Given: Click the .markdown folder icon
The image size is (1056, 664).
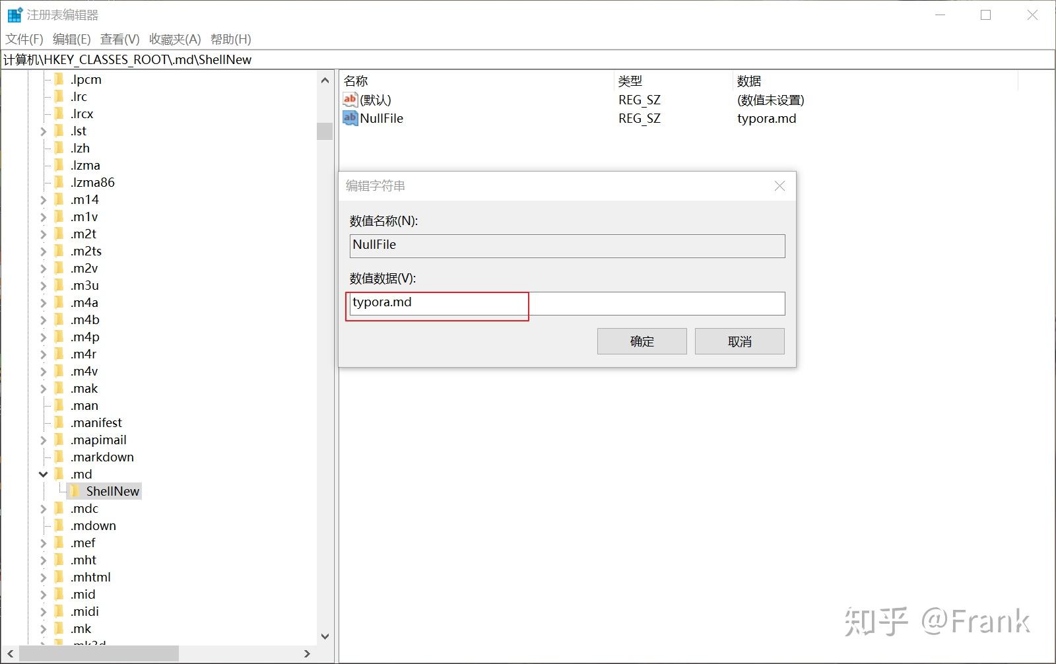Looking at the screenshot, I should pyautogui.click(x=58, y=457).
